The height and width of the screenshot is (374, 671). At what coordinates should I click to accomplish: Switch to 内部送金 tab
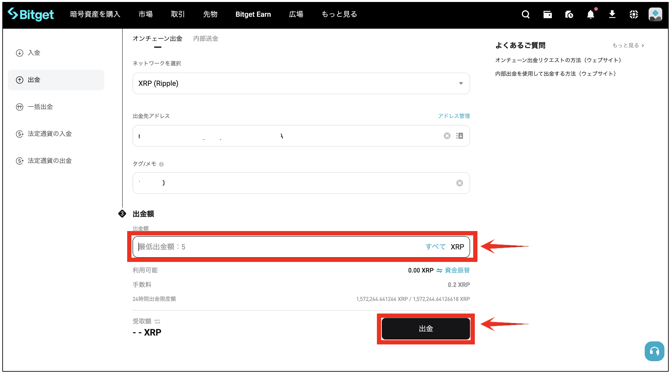pos(206,39)
